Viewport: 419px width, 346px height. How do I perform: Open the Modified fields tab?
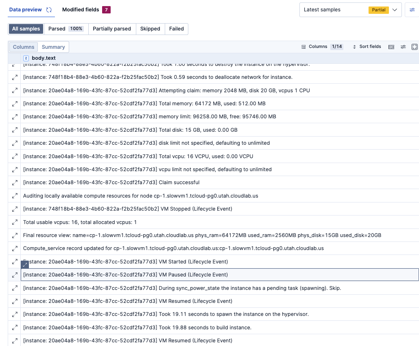[86, 10]
